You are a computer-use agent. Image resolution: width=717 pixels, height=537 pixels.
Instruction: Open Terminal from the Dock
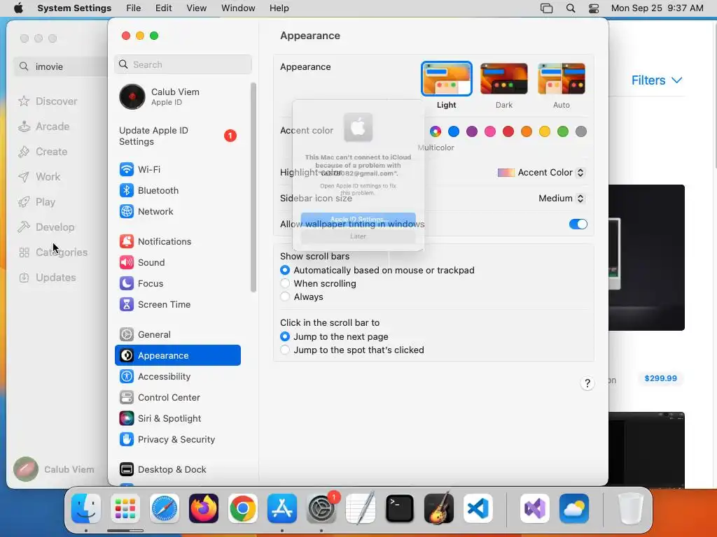point(400,508)
